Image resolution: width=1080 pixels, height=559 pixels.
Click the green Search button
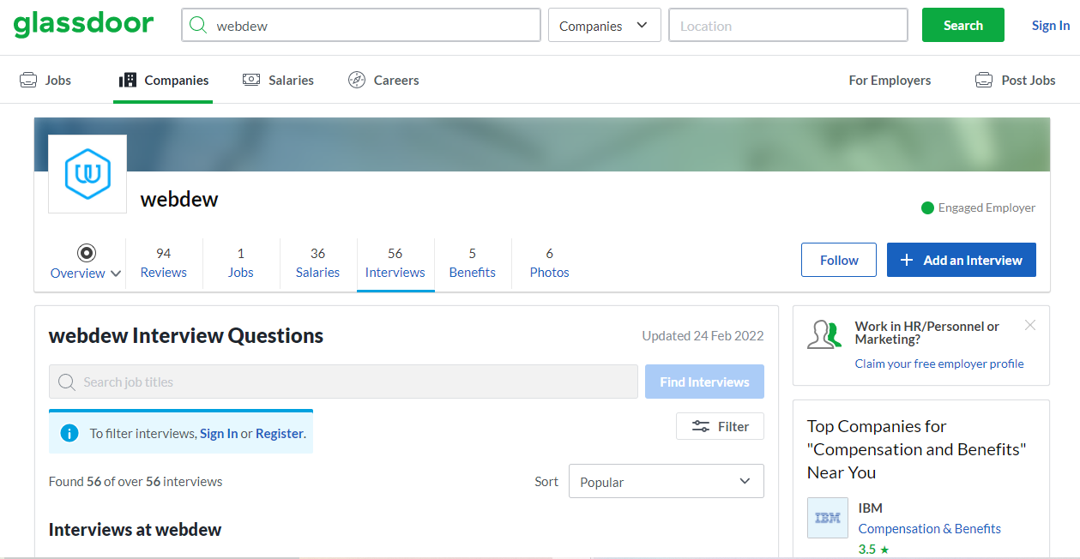(x=962, y=25)
